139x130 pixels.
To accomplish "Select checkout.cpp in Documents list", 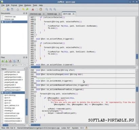I will [x=14, y=17].
